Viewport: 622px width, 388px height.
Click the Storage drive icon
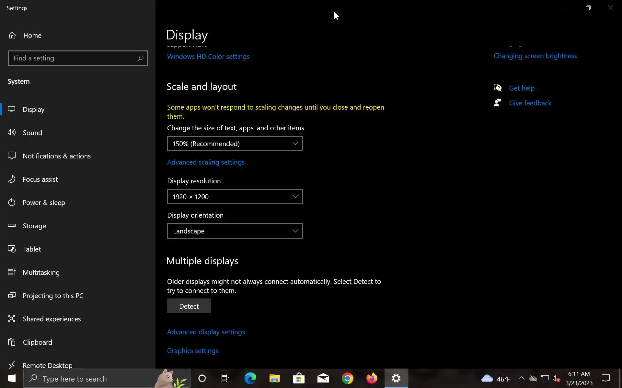coord(12,225)
